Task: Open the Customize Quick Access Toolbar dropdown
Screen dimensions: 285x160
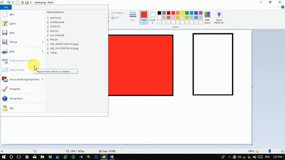Action: (31, 3)
